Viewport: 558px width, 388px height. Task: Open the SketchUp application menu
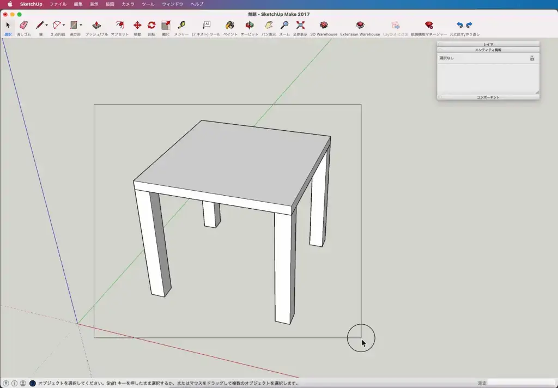31,4
